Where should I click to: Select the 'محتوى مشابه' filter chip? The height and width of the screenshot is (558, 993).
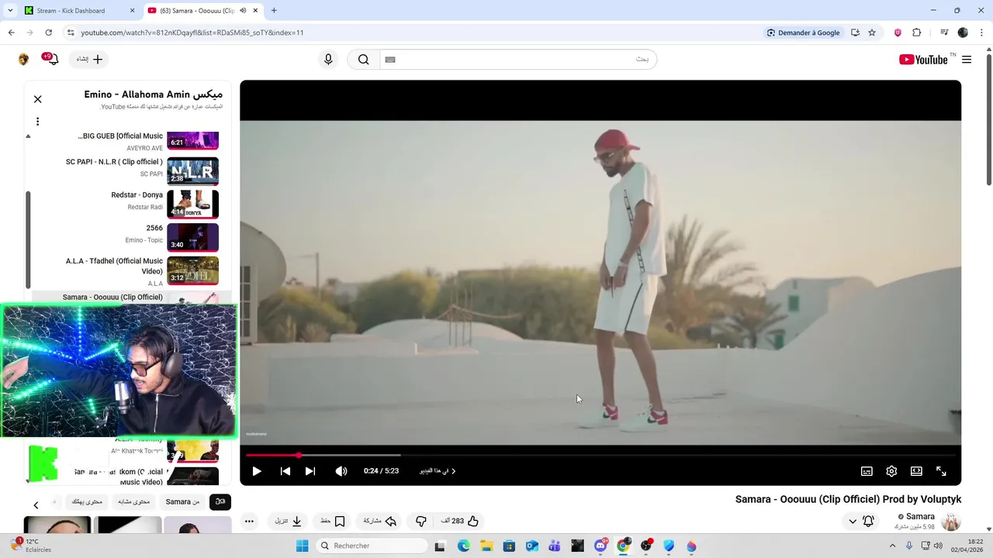(133, 501)
